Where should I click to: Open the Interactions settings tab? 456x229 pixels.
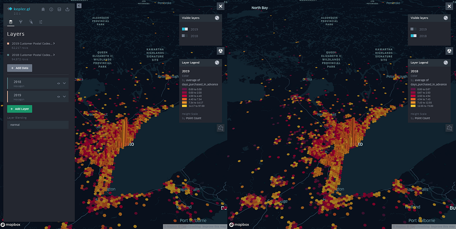pyautogui.click(x=31, y=22)
